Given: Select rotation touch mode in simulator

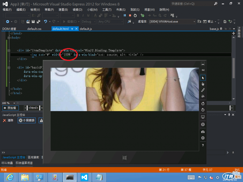Looking at the screenshot, I should pyautogui.click(x=203, y=96).
